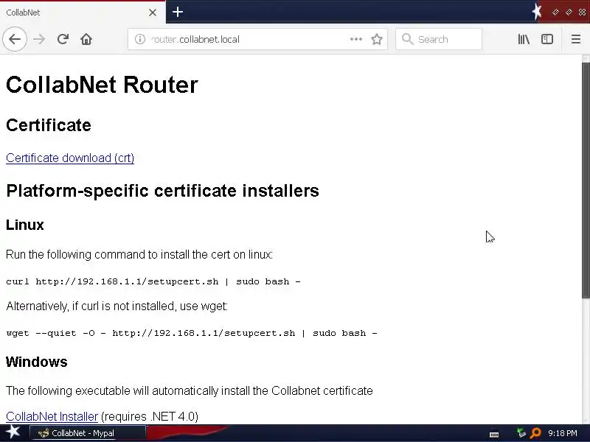Click the Linux section heading

tap(25, 225)
